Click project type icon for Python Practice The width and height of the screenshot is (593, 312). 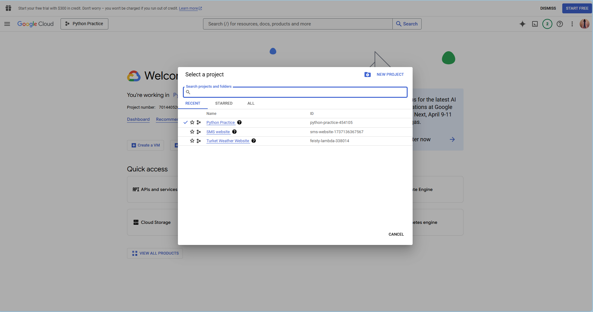coord(199,123)
